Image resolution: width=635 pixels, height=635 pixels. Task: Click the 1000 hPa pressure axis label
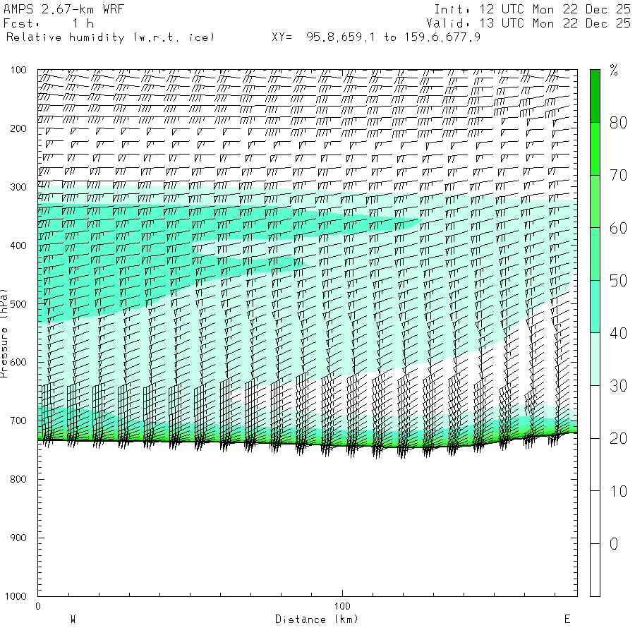point(16,596)
